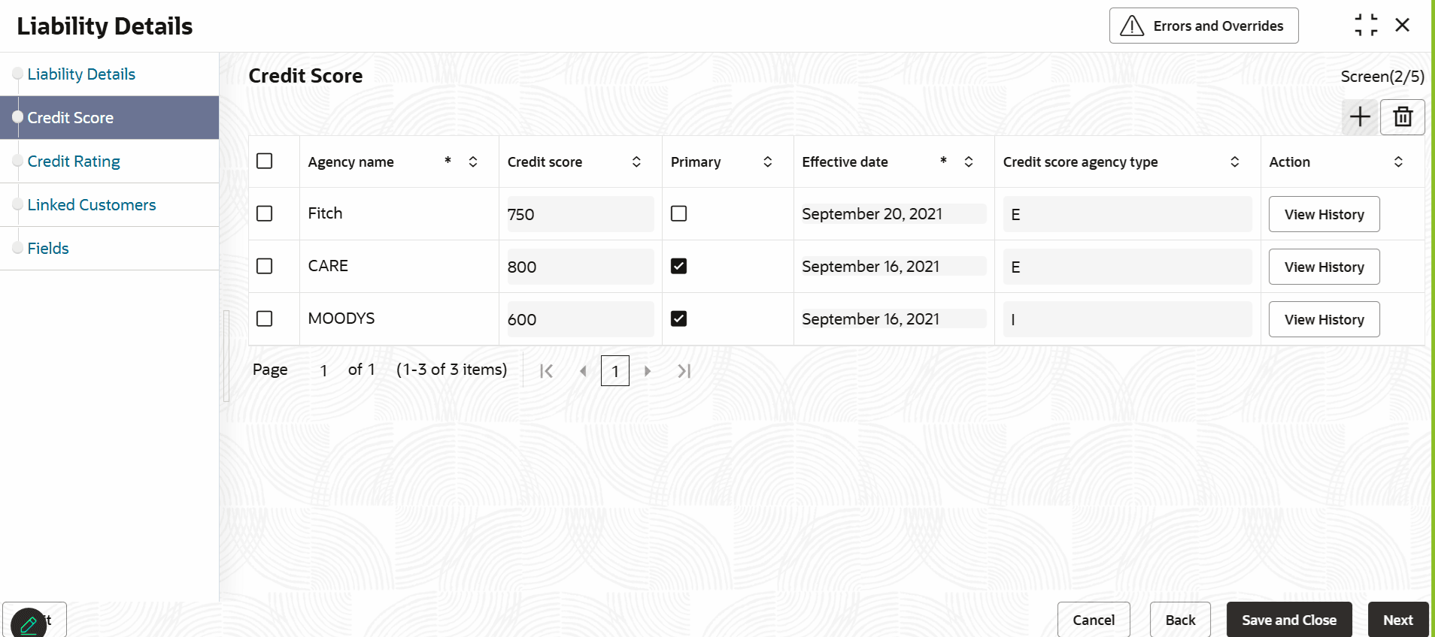1435x637 pixels.
Task: Sort by Credit score column
Action: click(636, 162)
